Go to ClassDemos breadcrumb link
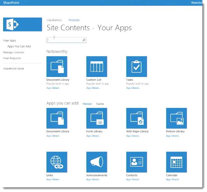The height and width of the screenshot is (192, 207). coord(54,20)
